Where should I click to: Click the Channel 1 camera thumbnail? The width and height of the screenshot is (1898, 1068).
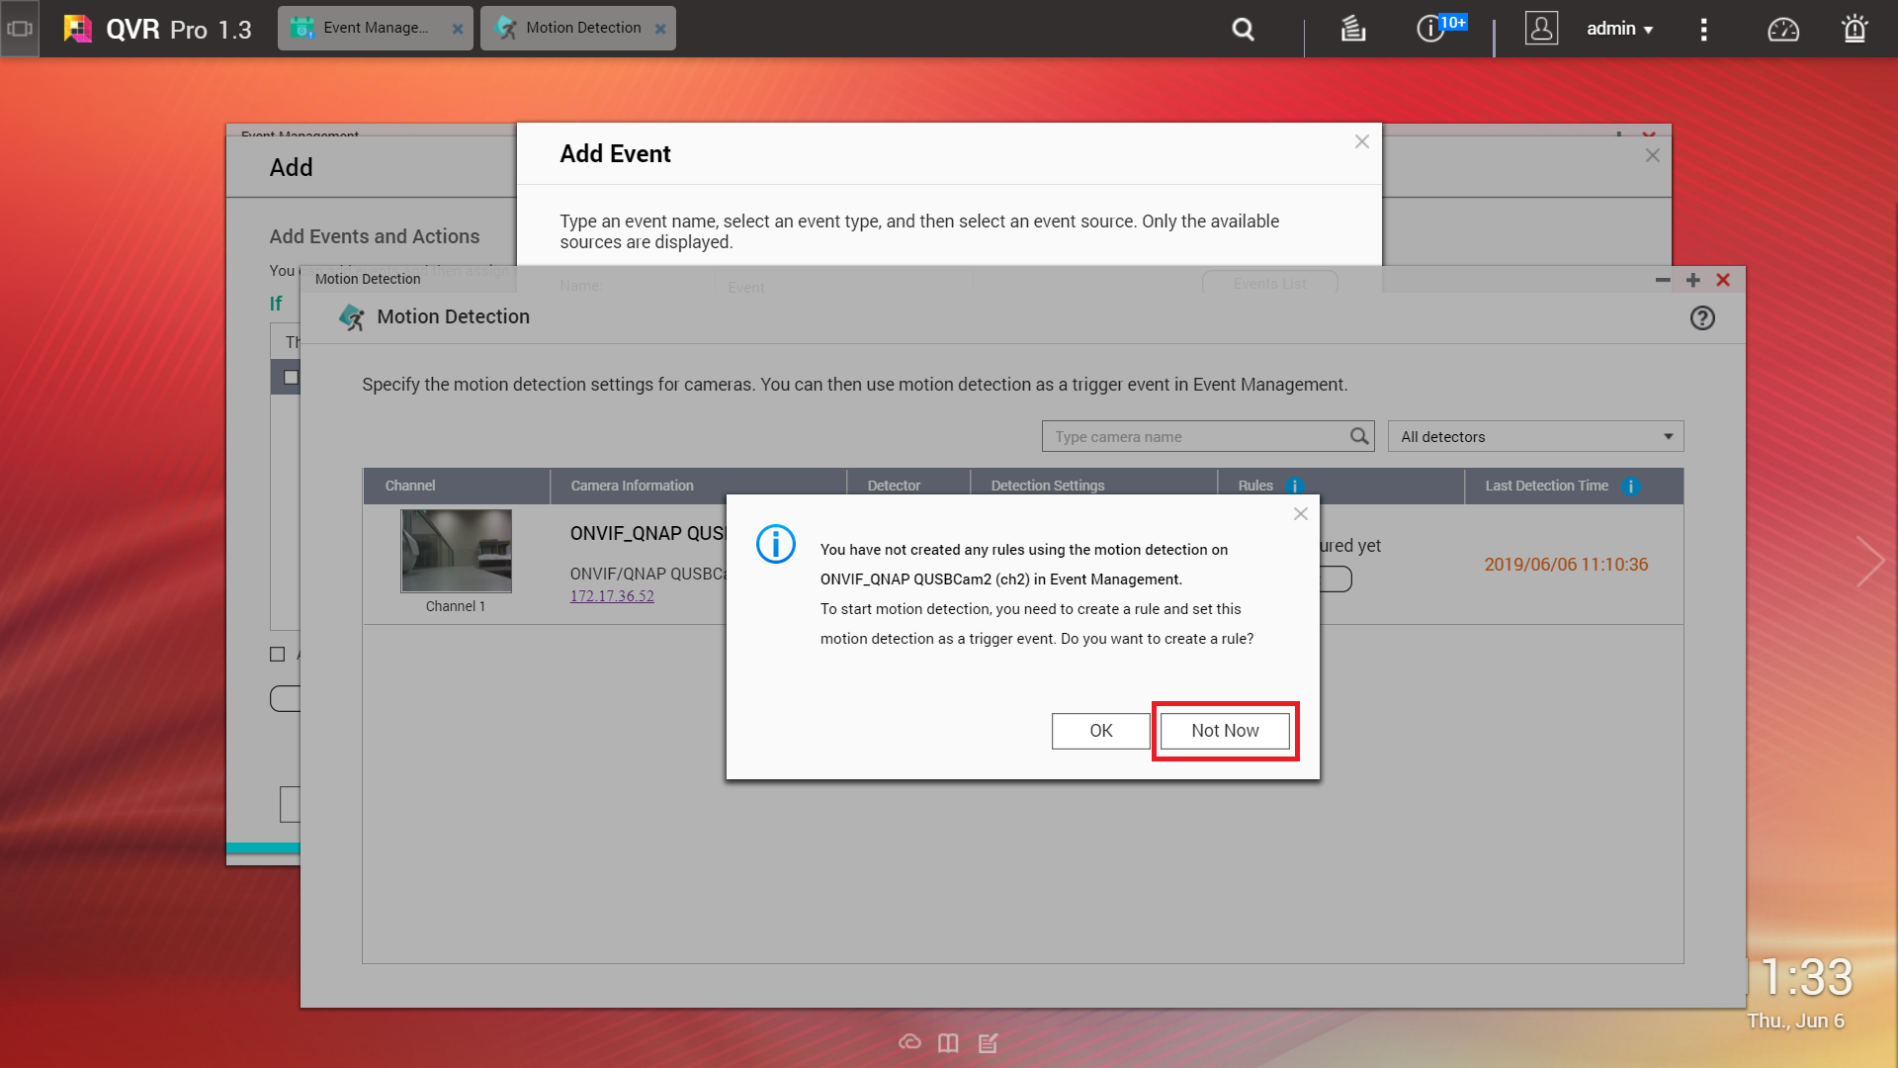[456, 551]
